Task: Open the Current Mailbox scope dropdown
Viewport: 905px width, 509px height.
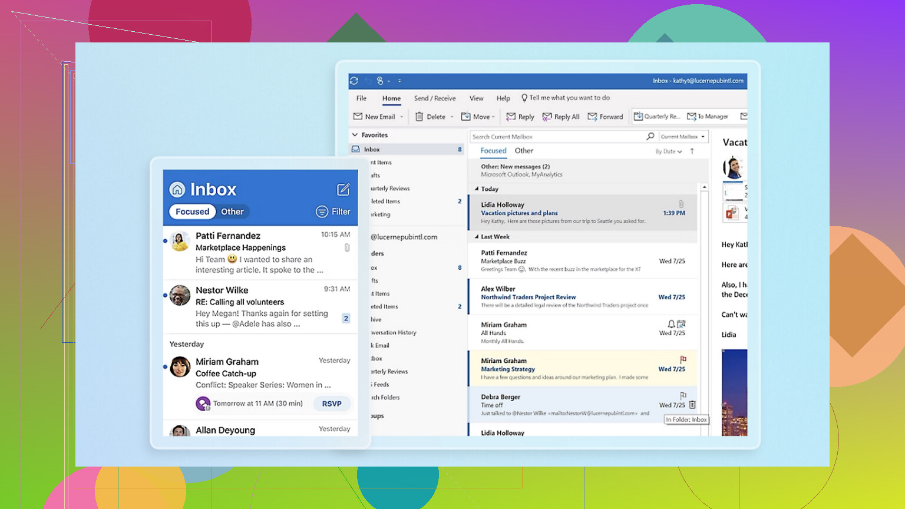Action: 682,137
